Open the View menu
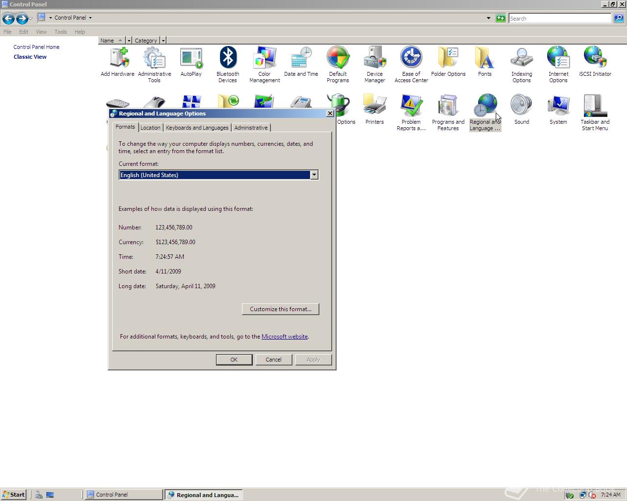 click(x=41, y=32)
